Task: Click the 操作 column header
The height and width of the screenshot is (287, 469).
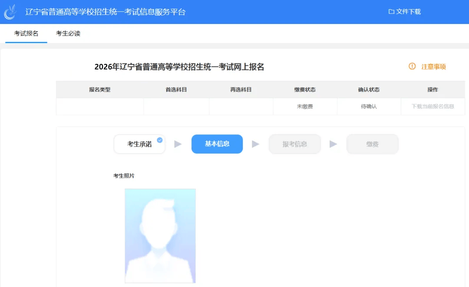Action: tap(433, 90)
